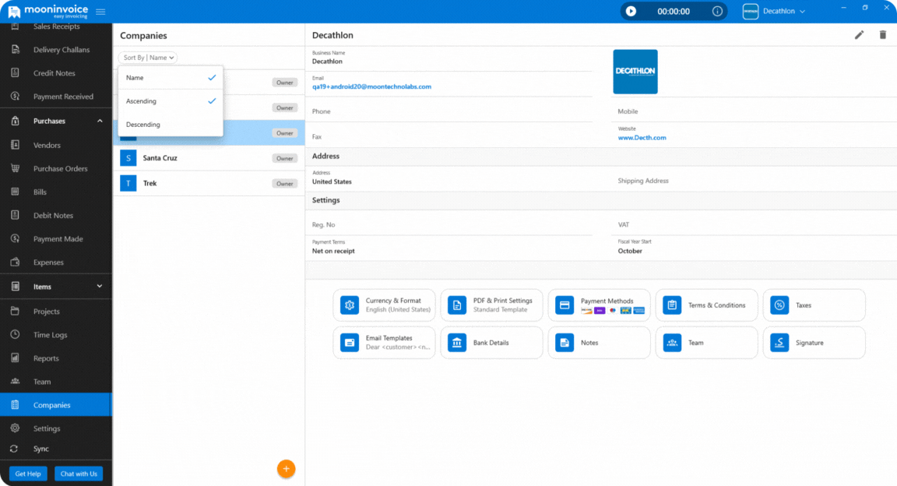Open the Companies sidebar item
The image size is (897, 486).
(x=56, y=405)
